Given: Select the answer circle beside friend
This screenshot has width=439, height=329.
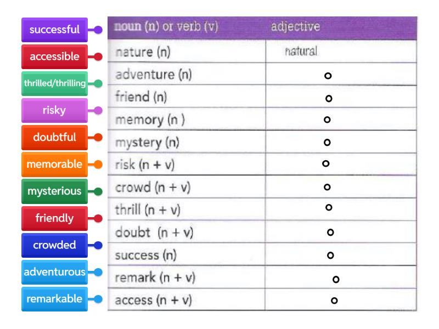Looking at the screenshot, I should pos(329,99).
